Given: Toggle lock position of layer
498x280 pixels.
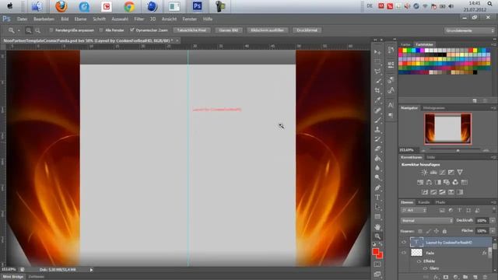Looking at the screenshot, I should [437, 231].
